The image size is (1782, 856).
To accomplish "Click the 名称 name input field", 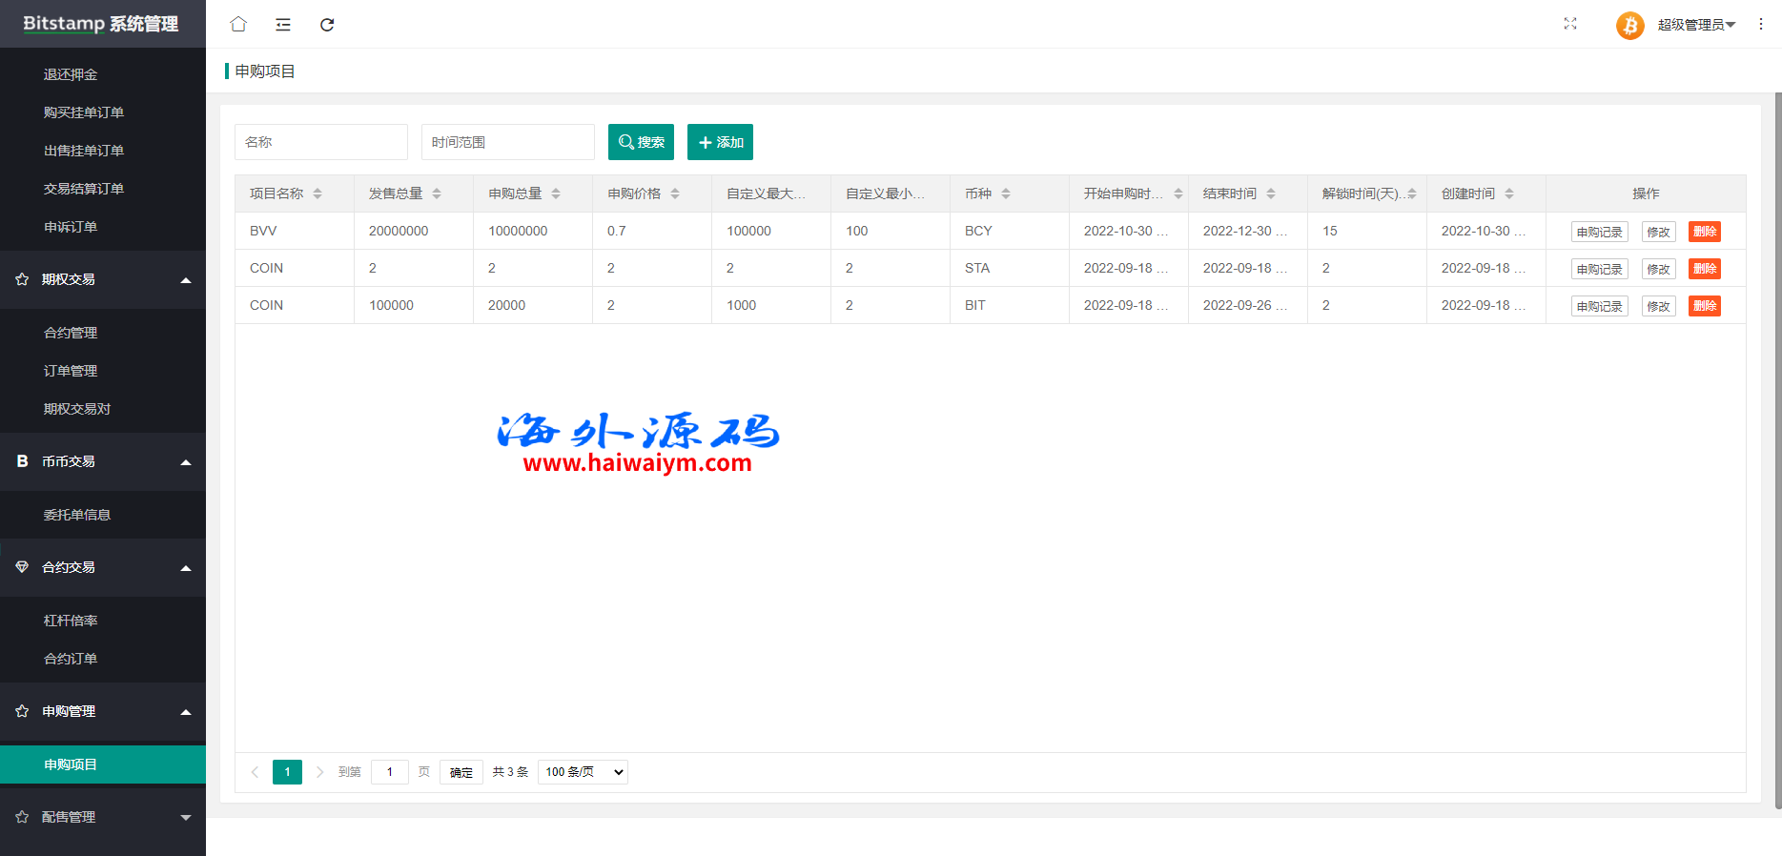I will [320, 142].
